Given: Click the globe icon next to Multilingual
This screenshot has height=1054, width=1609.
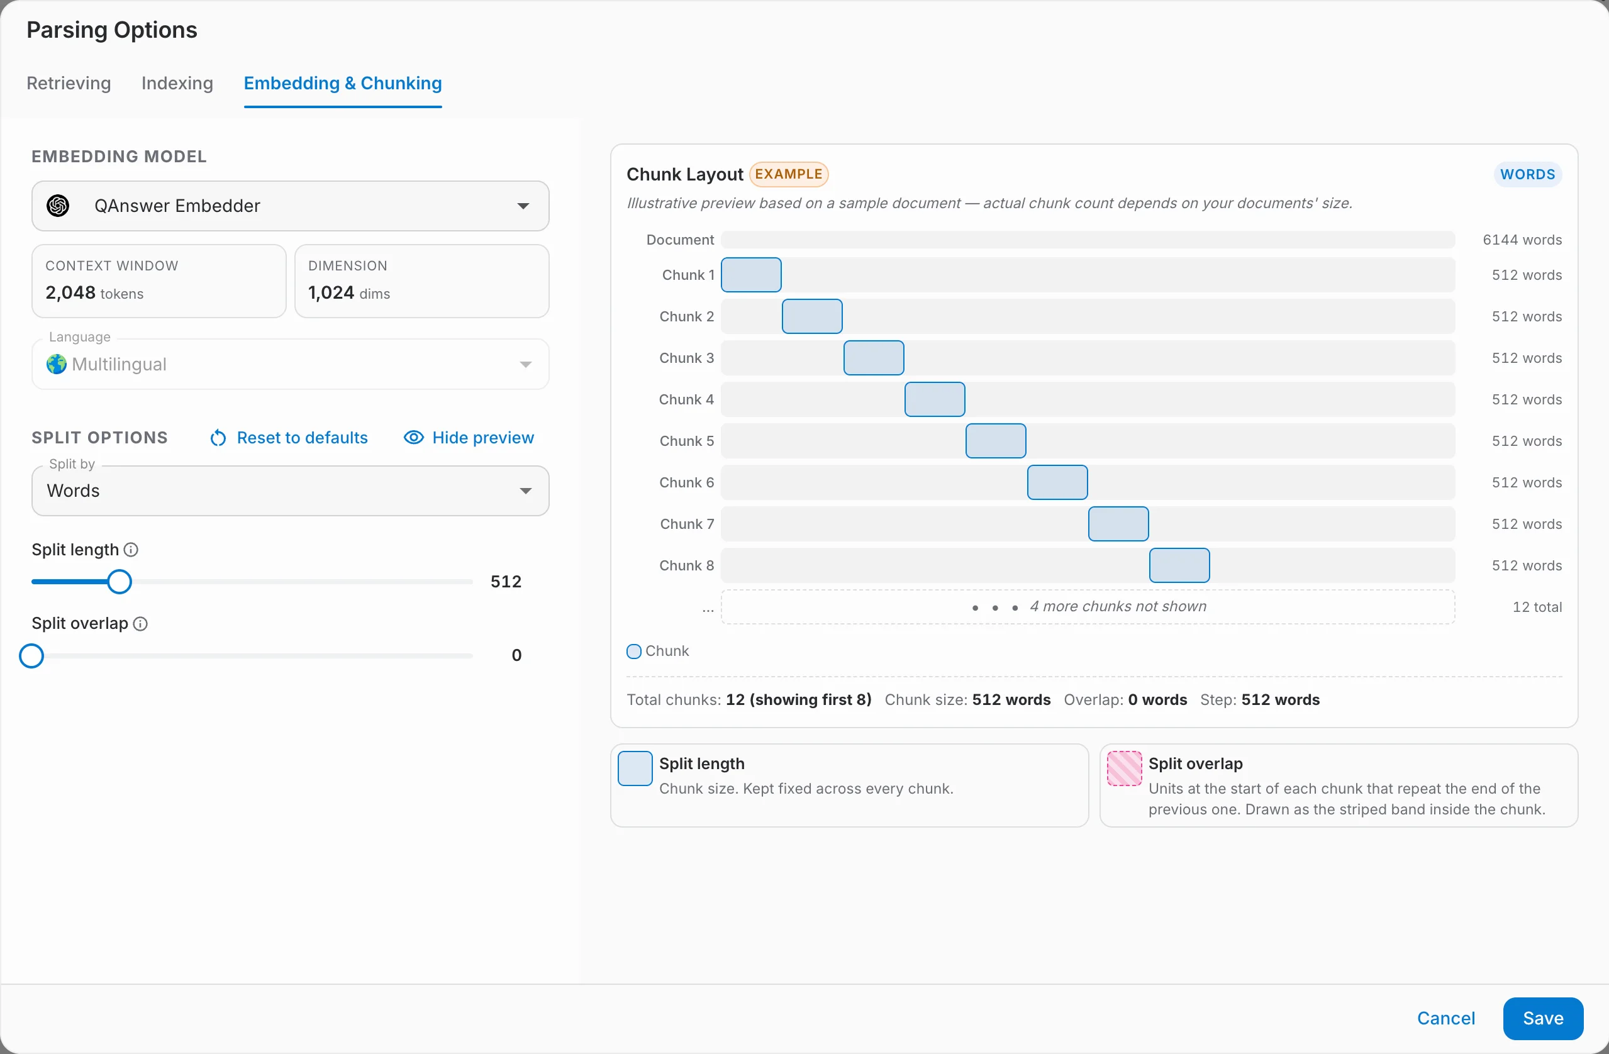Looking at the screenshot, I should click(x=56, y=364).
